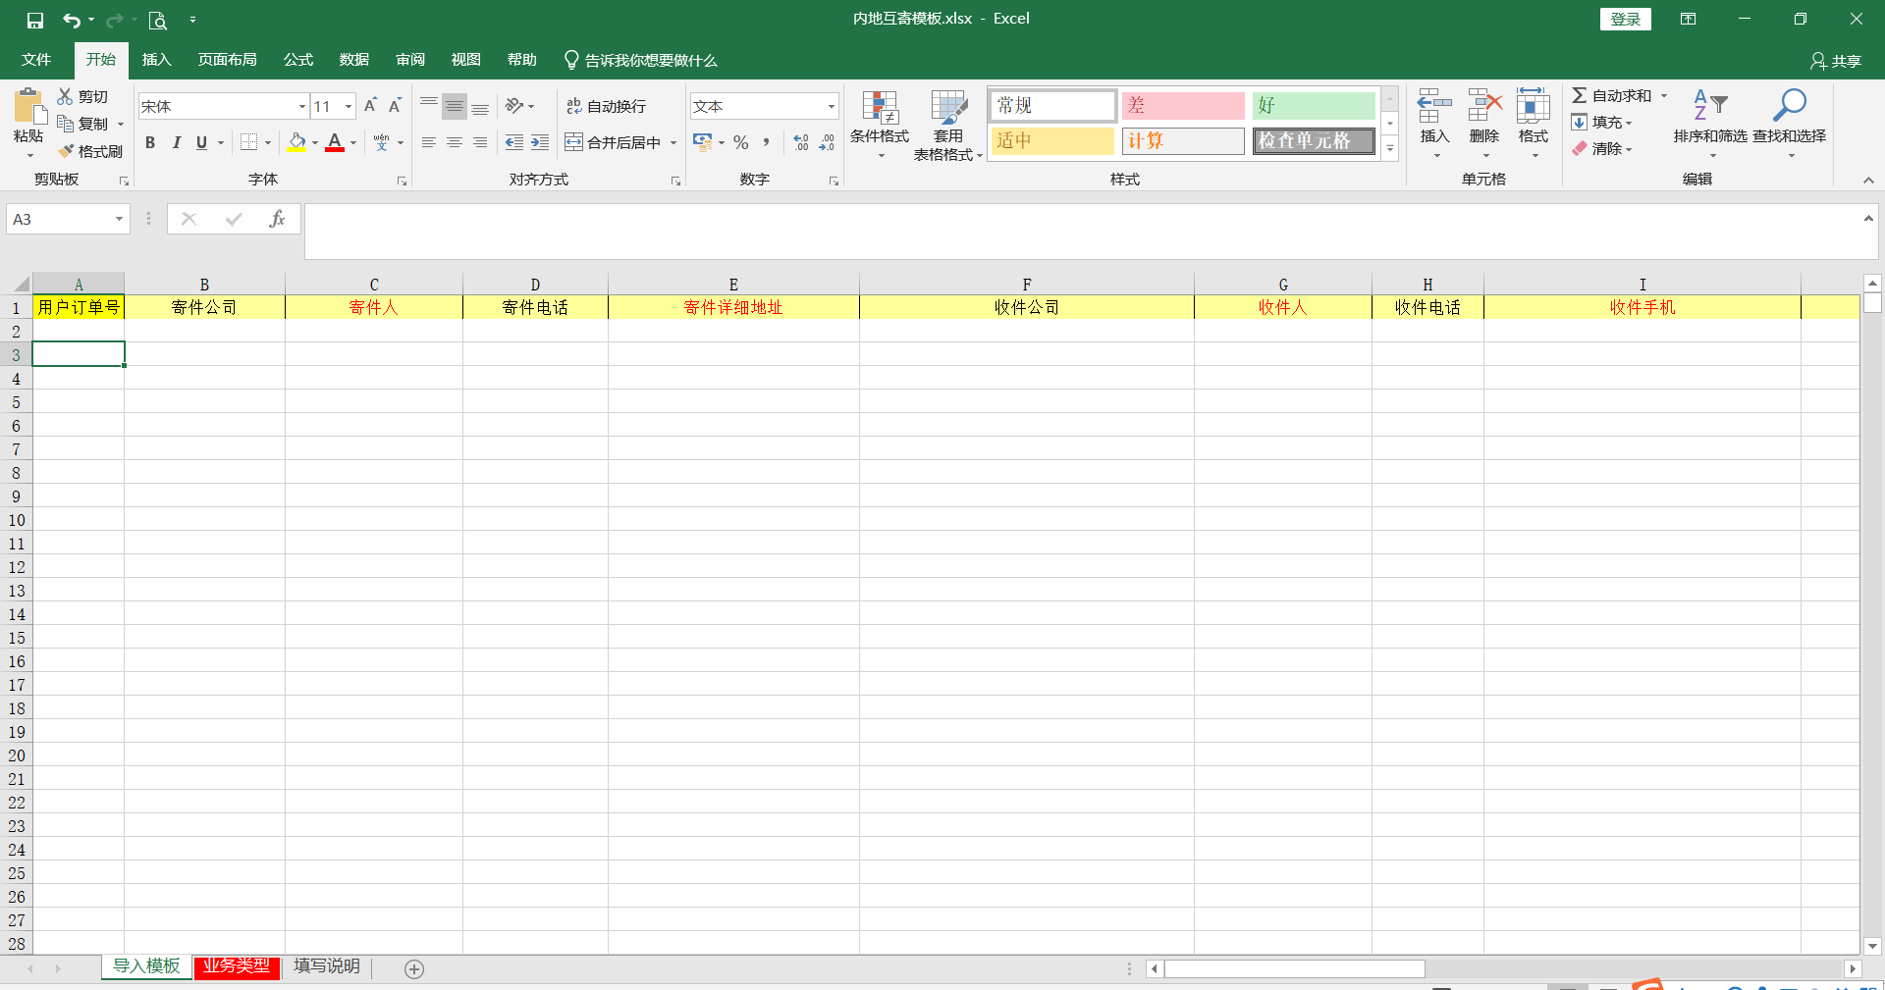Open the font name dropdown 宋体
This screenshot has height=990, width=1885.
coord(302,106)
